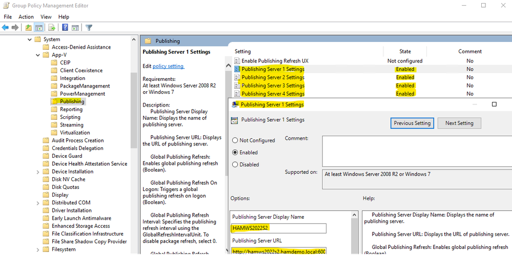Click icon beside Publishing Server 2 Settings row
The width and height of the screenshot is (512, 255).
(237, 77)
